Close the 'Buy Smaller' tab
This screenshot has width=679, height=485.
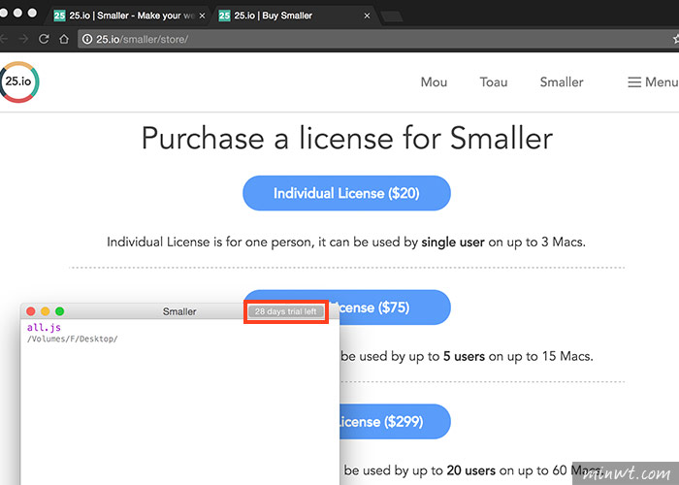367,16
